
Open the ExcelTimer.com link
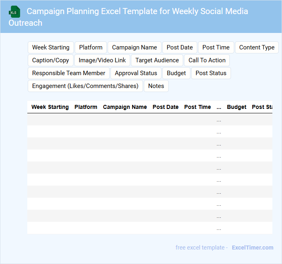[252, 248]
